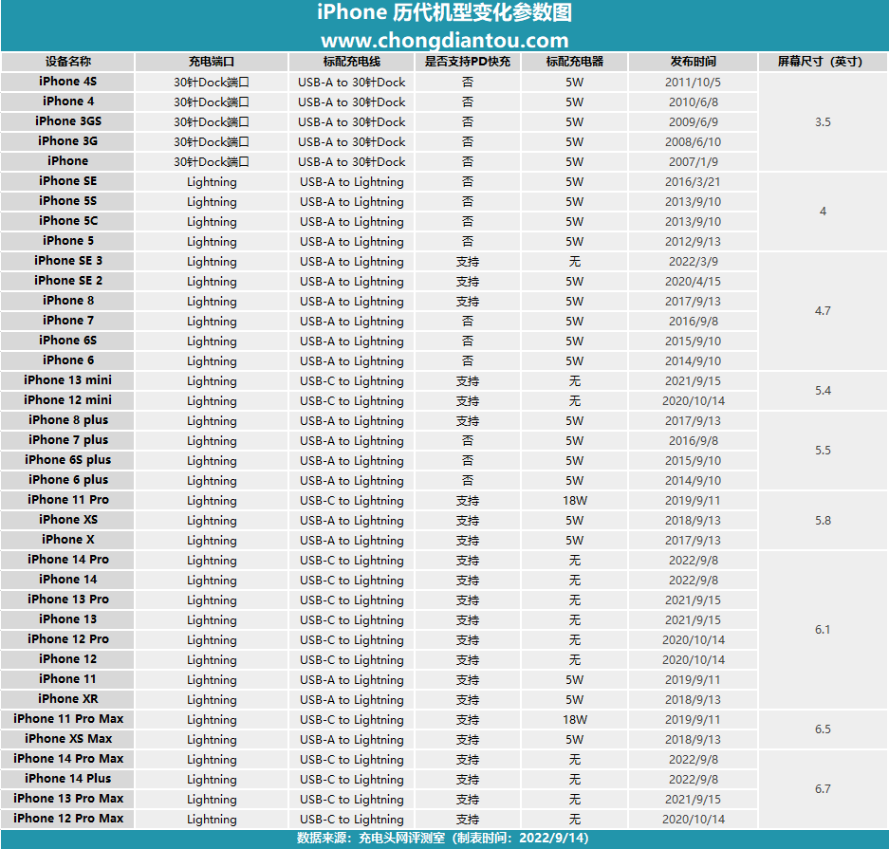Click USB-C to Lightning cell for iPhone 13 mini
Viewport: 889px width, 849px height.
(351, 380)
